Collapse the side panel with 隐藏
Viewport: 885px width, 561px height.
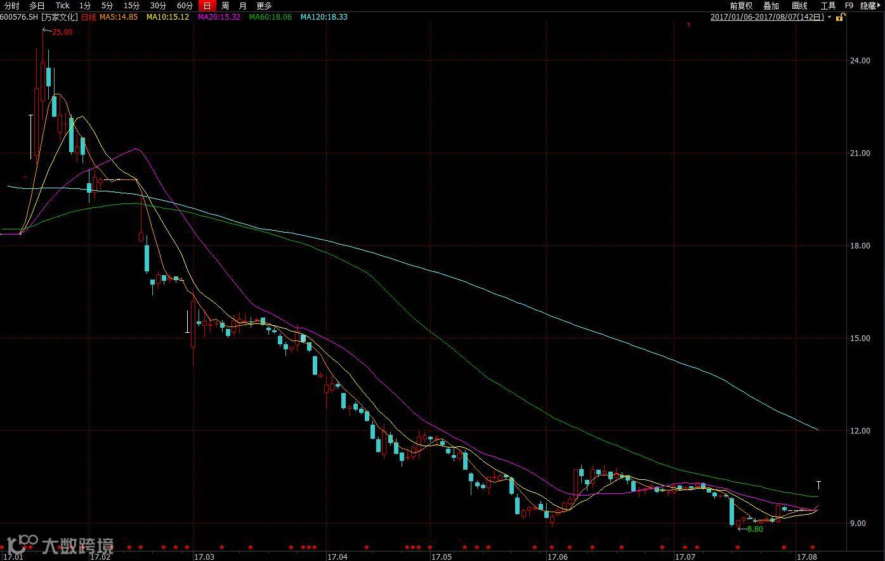point(870,6)
